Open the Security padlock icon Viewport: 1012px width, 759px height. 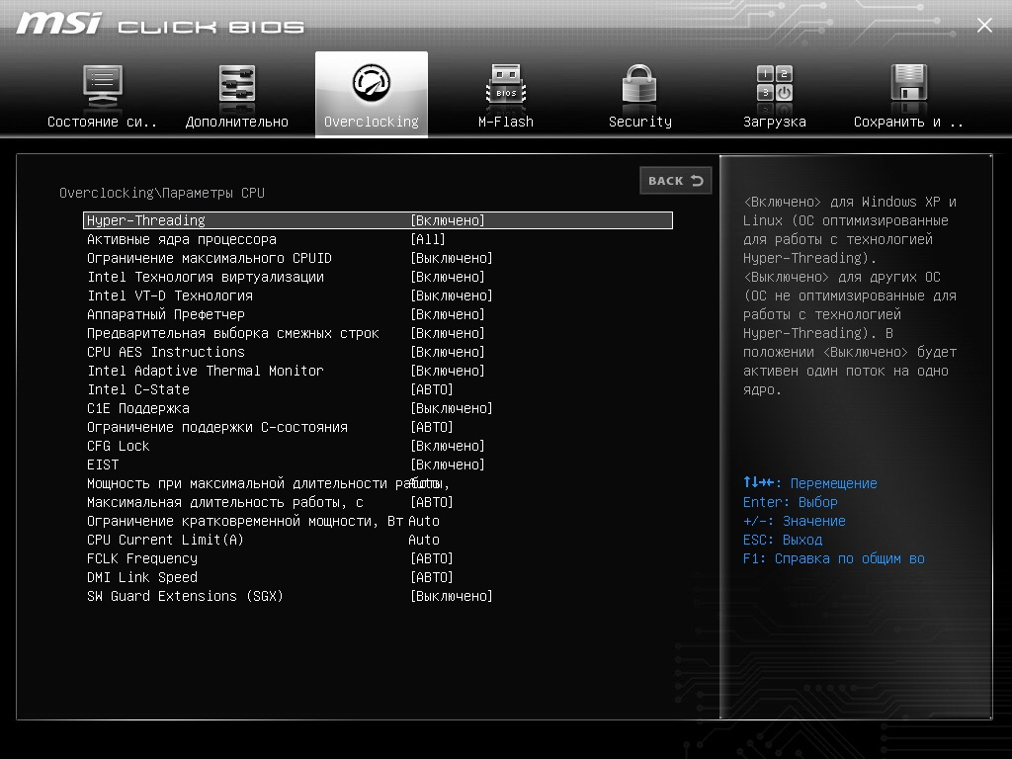(639, 85)
